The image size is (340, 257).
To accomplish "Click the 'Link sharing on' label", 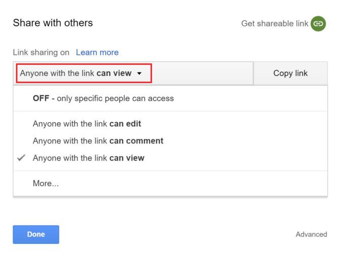I will (x=42, y=52).
